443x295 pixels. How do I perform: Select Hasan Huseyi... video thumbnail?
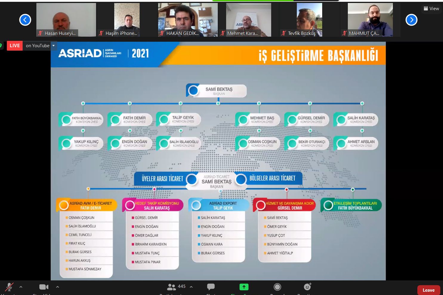tap(66, 20)
